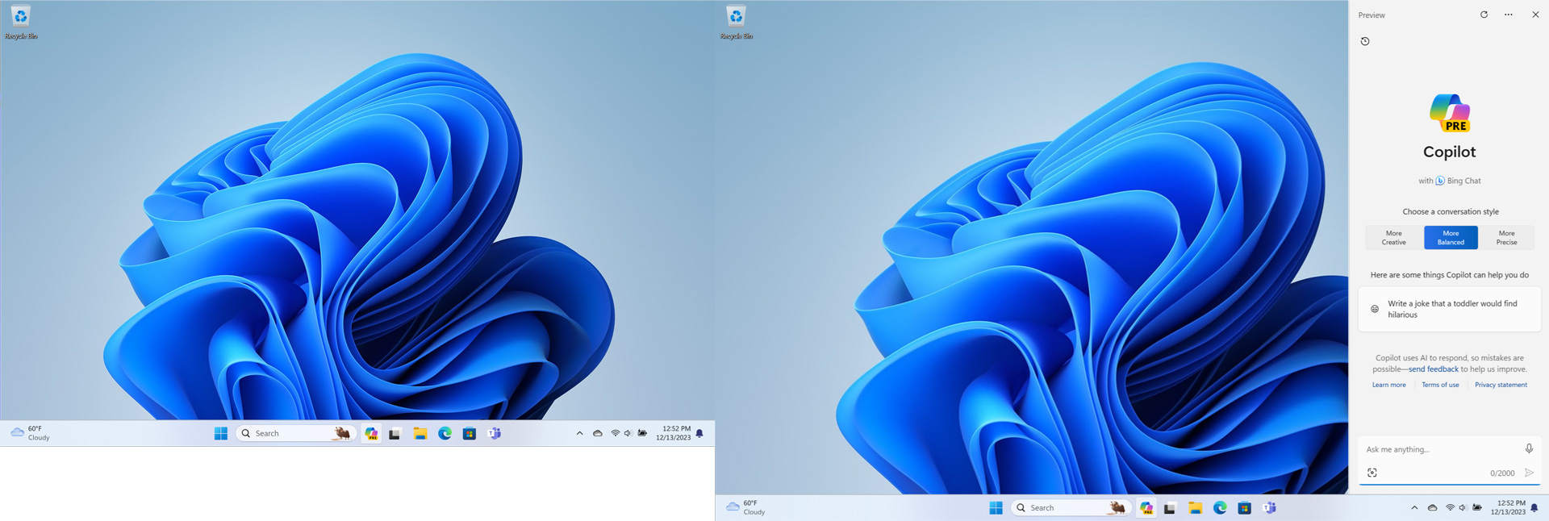
Task: Open File Explorer in the left taskbar
Action: click(420, 433)
